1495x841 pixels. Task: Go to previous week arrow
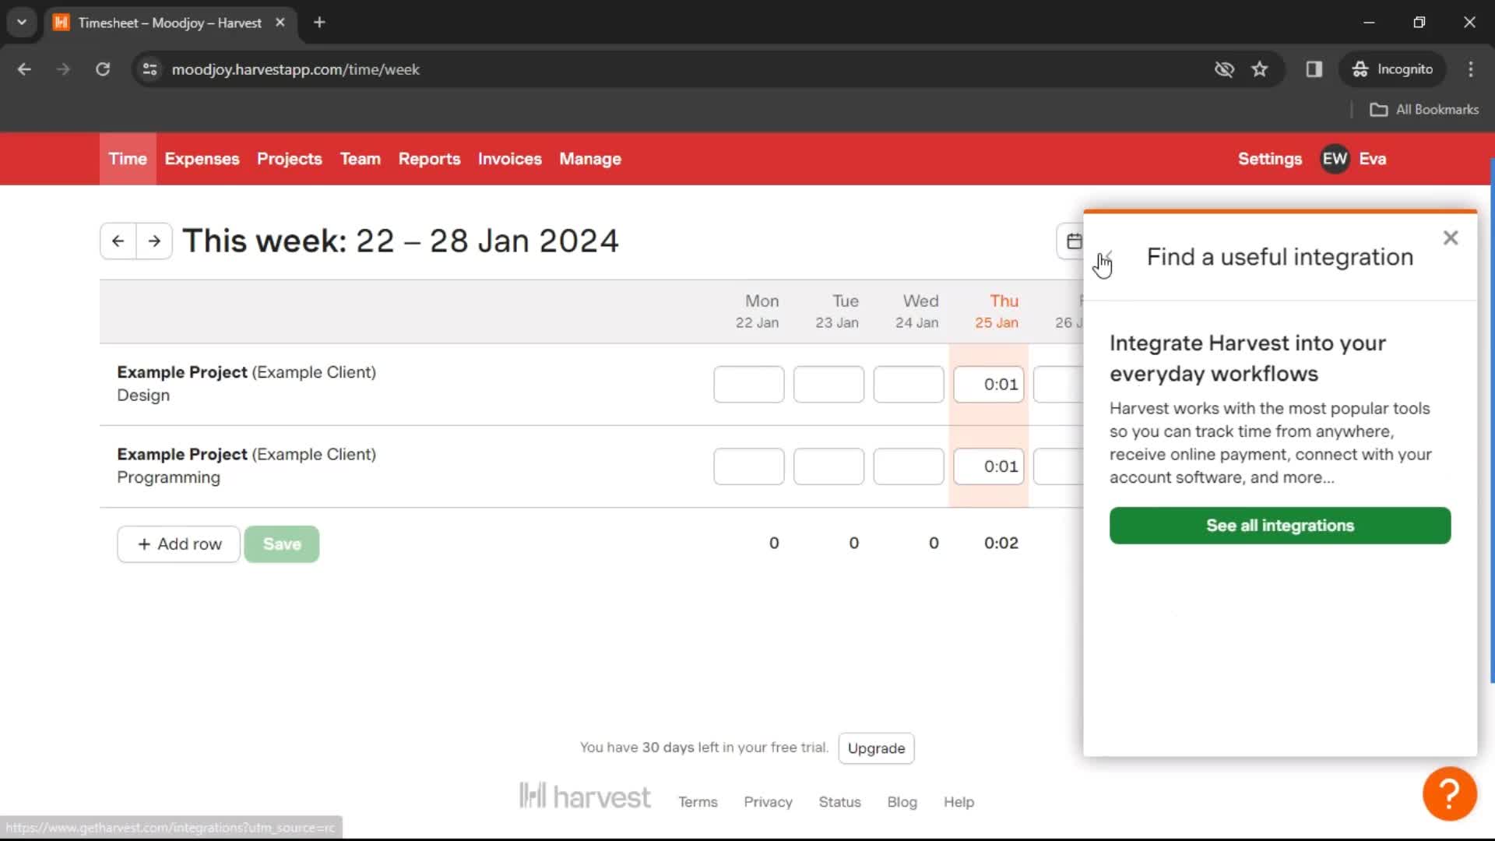point(118,241)
